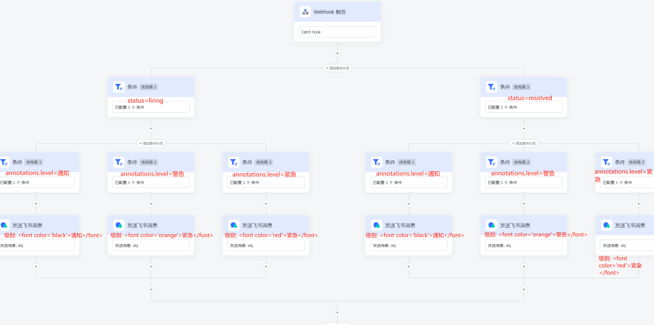Open 发送消息: slq field under firing 警告 branch
This screenshot has height=325, width=654.
pos(151,246)
